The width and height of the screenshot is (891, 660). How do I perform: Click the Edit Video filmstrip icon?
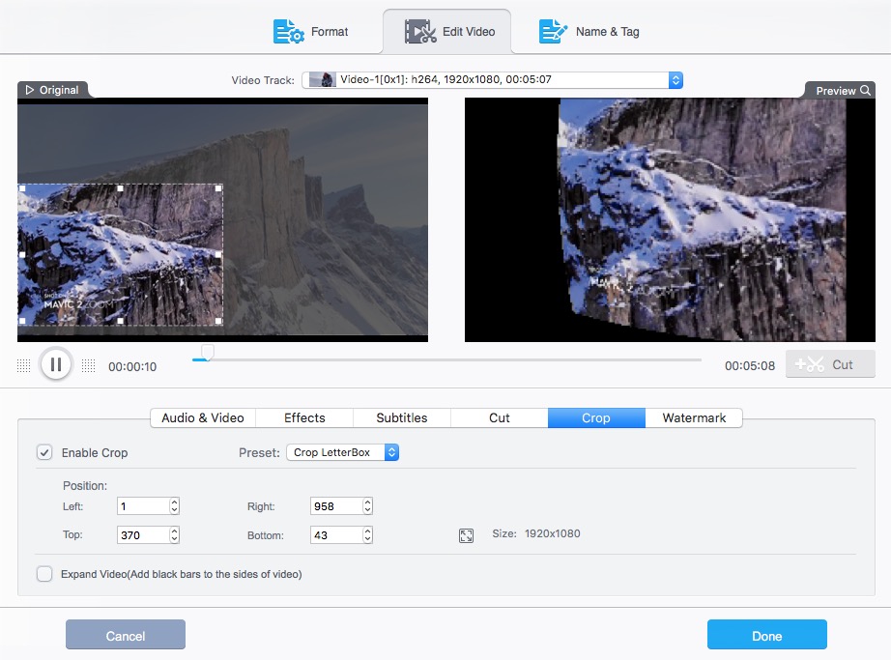point(420,32)
